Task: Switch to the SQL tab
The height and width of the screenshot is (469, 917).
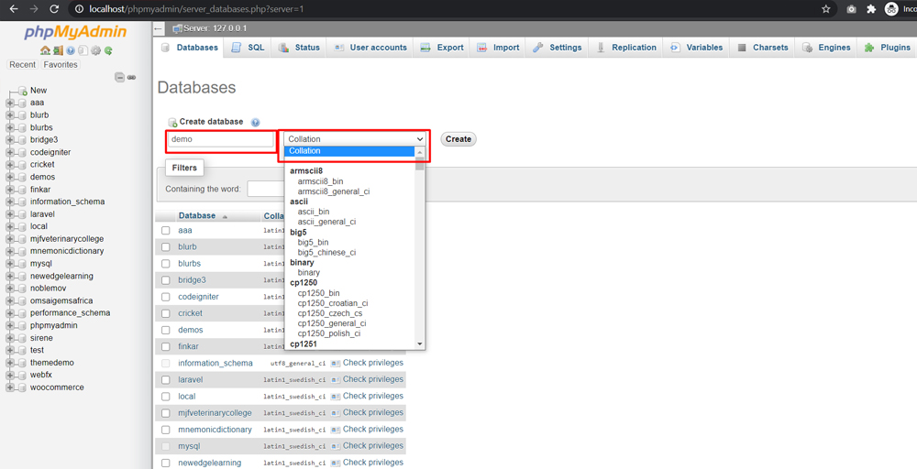Action: (x=248, y=48)
